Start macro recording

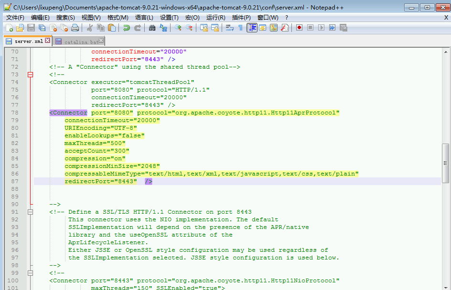(x=299, y=28)
